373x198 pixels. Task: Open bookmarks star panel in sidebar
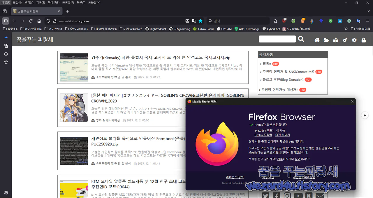coord(6,62)
